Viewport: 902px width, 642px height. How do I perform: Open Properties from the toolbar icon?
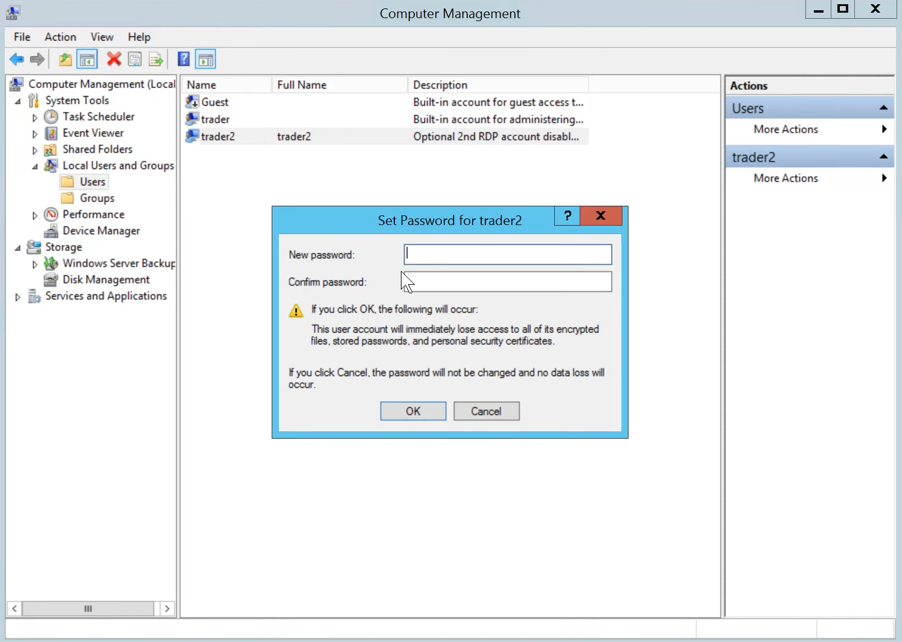[x=135, y=59]
